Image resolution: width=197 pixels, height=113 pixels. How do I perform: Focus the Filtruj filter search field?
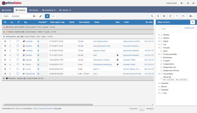[x=170, y=29]
